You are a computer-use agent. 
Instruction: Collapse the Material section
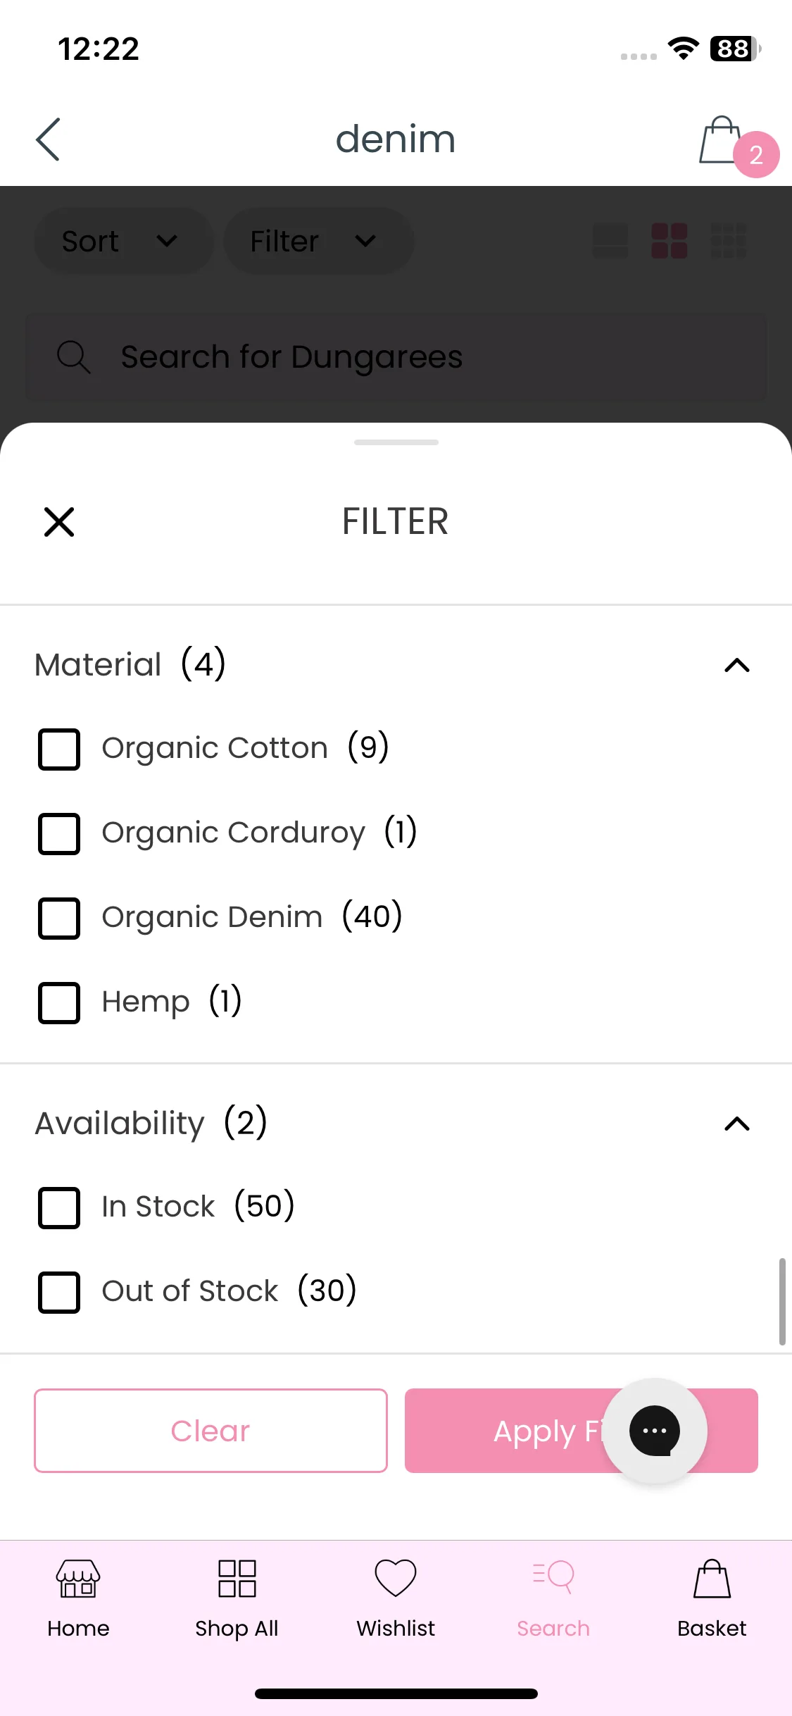[x=737, y=665]
